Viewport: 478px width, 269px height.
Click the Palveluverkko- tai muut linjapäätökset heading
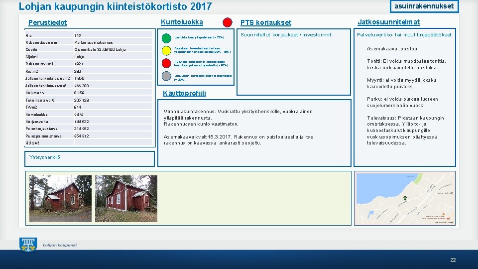click(405, 35)
